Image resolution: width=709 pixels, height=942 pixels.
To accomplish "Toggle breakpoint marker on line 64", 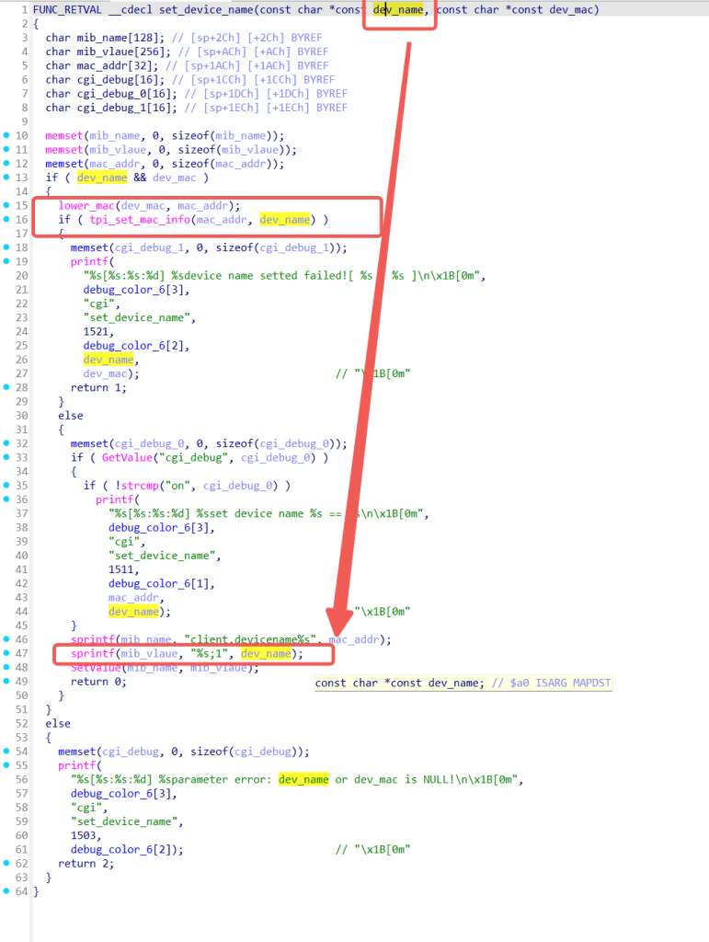I will click(x=6, y=891).
